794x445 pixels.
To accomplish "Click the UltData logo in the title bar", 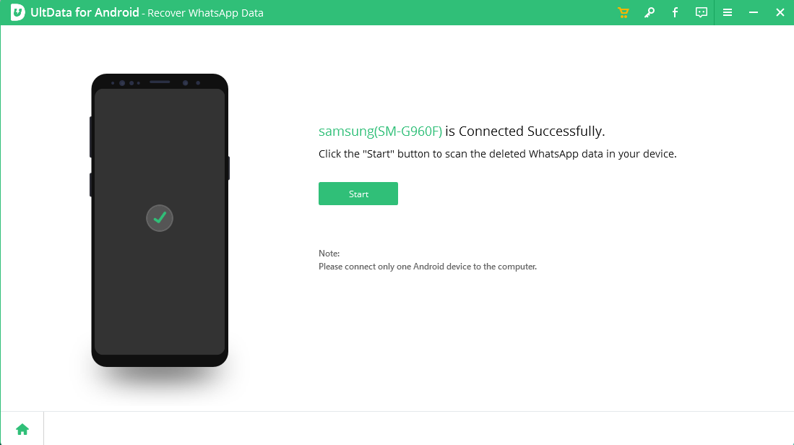I will click(17, 13).
